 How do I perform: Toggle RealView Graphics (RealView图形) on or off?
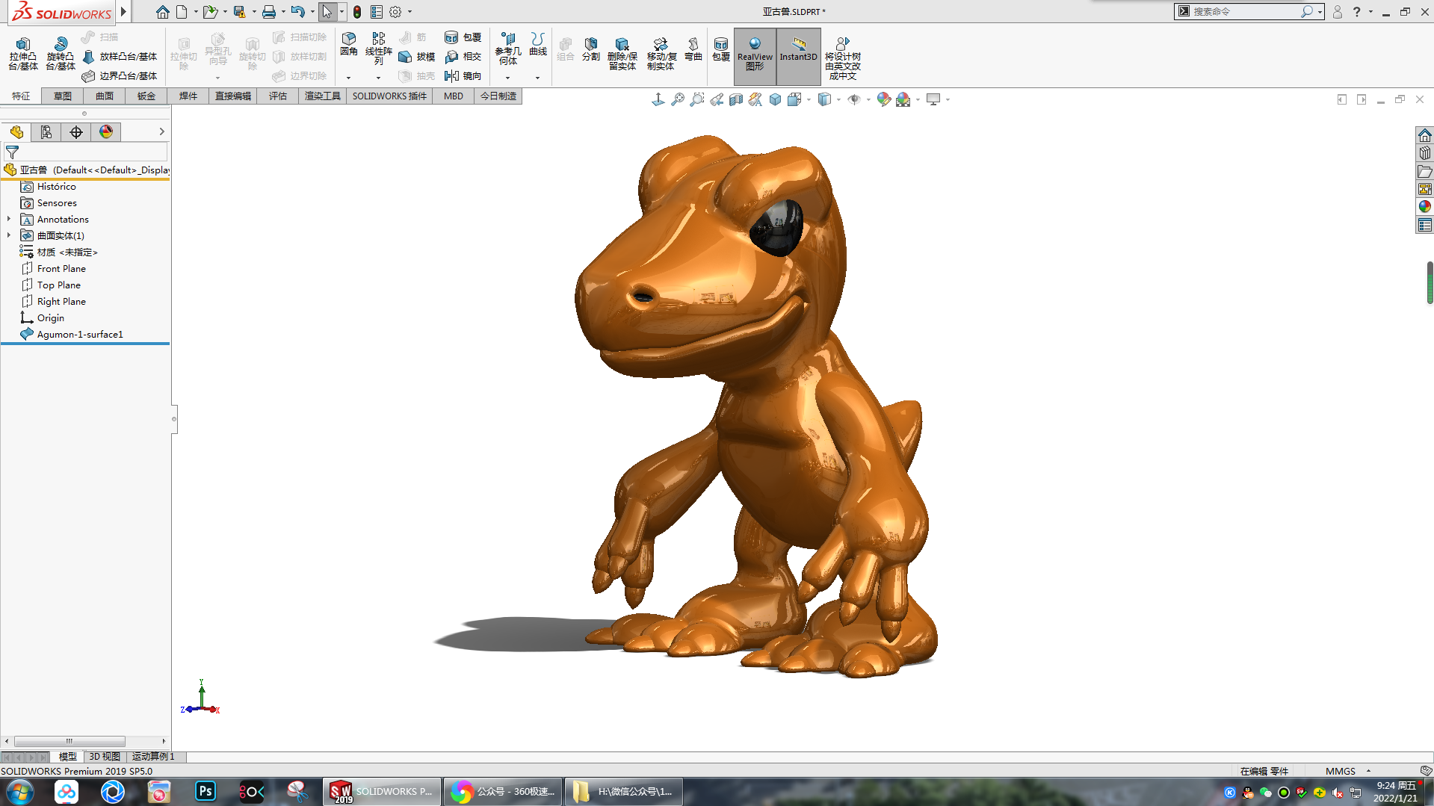coord(755,55)
